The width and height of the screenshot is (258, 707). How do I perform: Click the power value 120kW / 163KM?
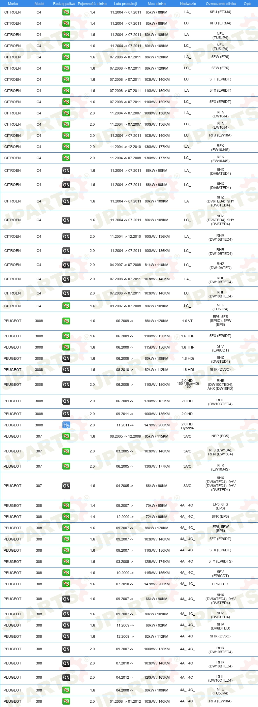point(157,677)
